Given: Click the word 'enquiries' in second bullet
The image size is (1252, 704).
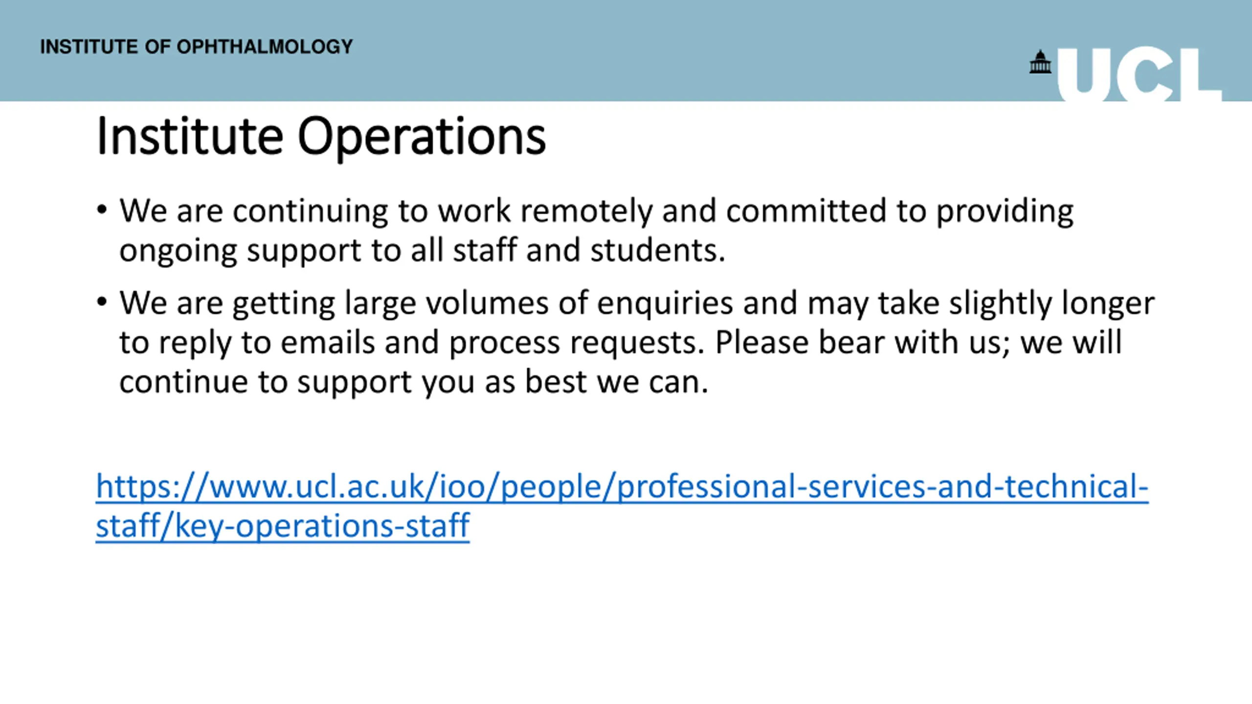Looking at the screenshot, I should [665, 304].
